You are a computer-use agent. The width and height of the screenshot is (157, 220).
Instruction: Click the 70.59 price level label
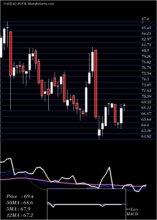pyautogui.click(x=146, y=96)
